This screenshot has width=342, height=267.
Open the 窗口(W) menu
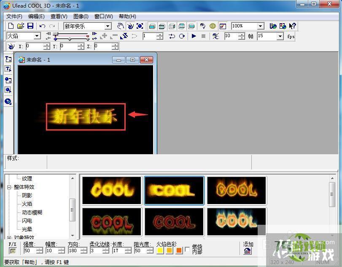[104, 16]
